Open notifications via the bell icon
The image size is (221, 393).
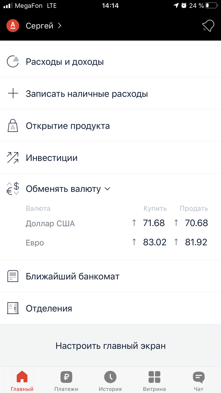coord(208,25)
